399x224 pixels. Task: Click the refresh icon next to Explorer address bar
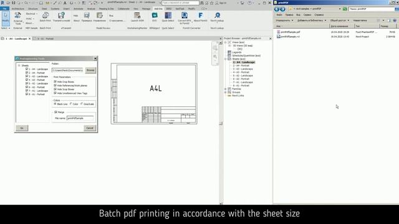tap(345, 9)
